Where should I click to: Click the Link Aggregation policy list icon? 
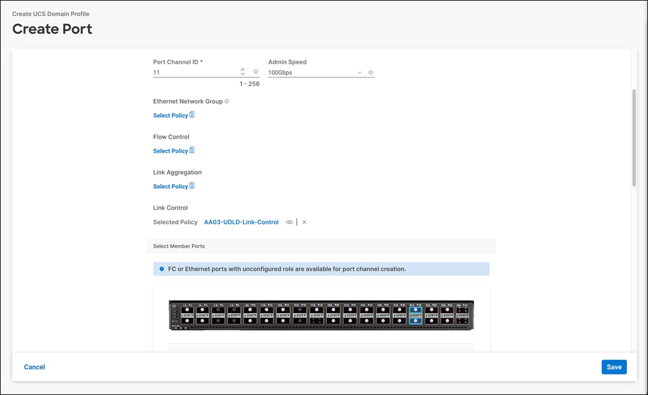click(192, 186)
